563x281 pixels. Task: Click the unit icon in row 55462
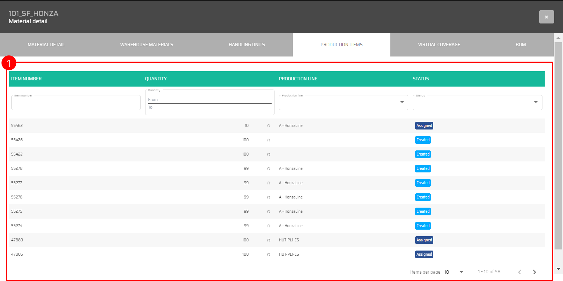tap(269, 126)
